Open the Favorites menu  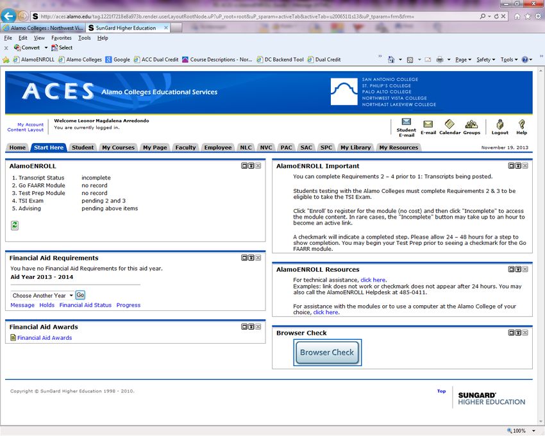61,38
